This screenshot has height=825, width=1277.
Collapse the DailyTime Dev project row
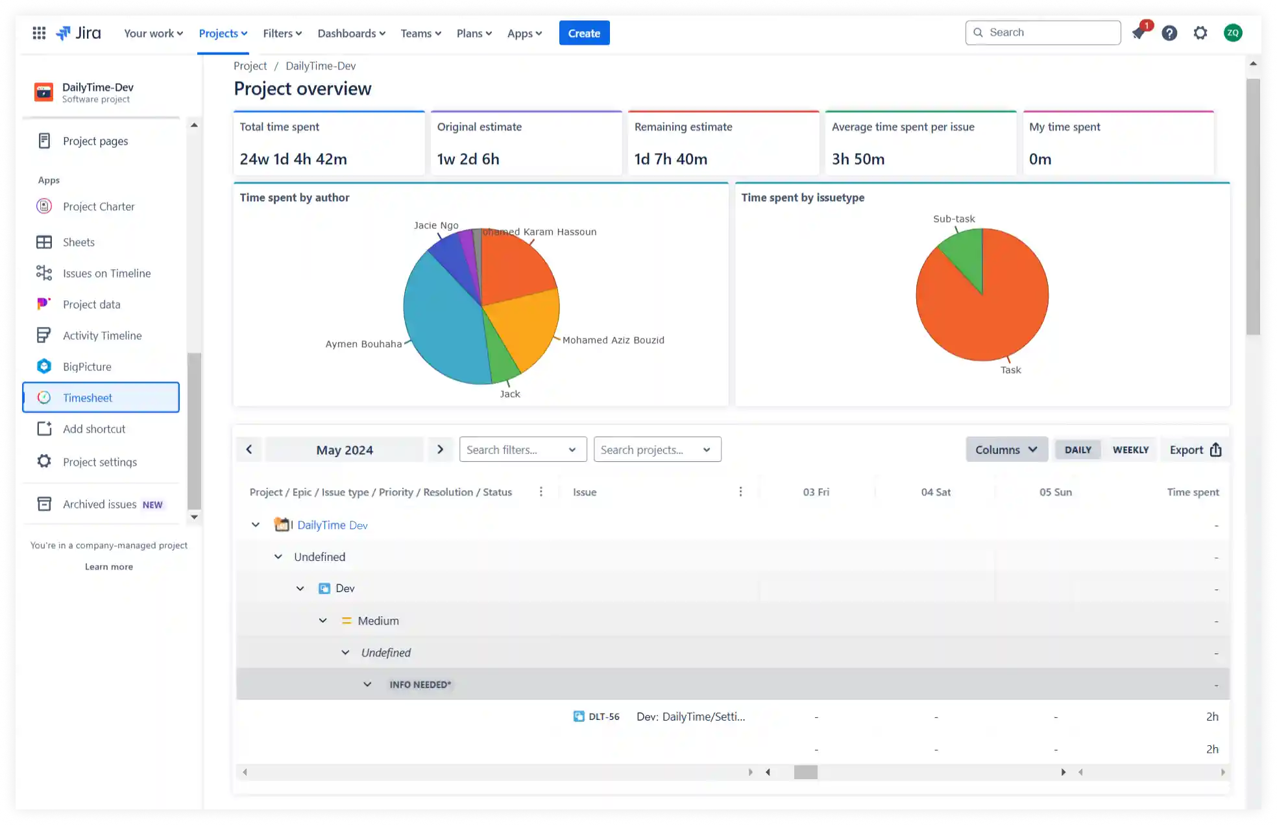pos(256,525)
